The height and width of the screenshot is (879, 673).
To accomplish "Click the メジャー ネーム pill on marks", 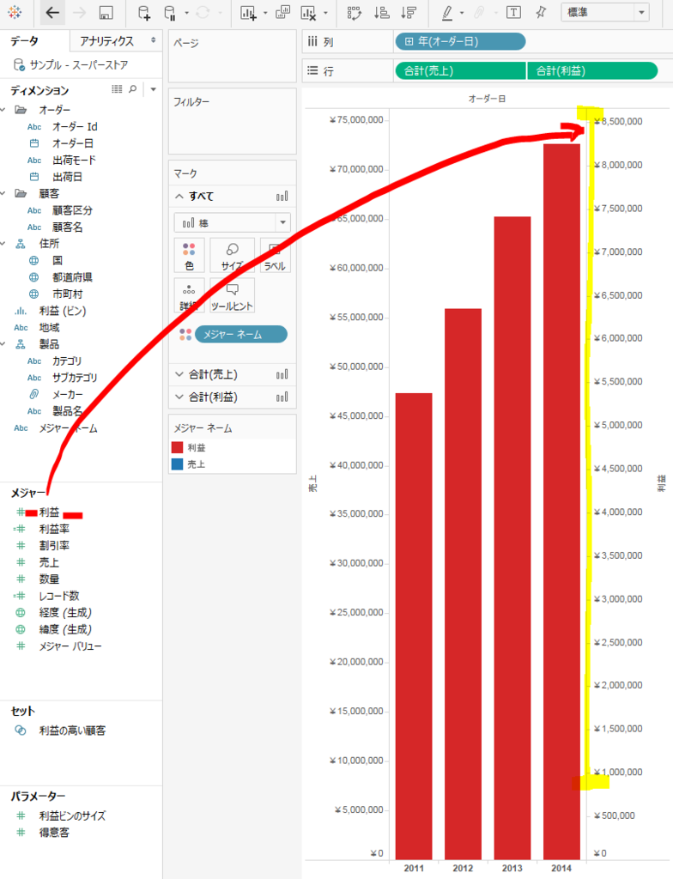I will tap(241, 335).
